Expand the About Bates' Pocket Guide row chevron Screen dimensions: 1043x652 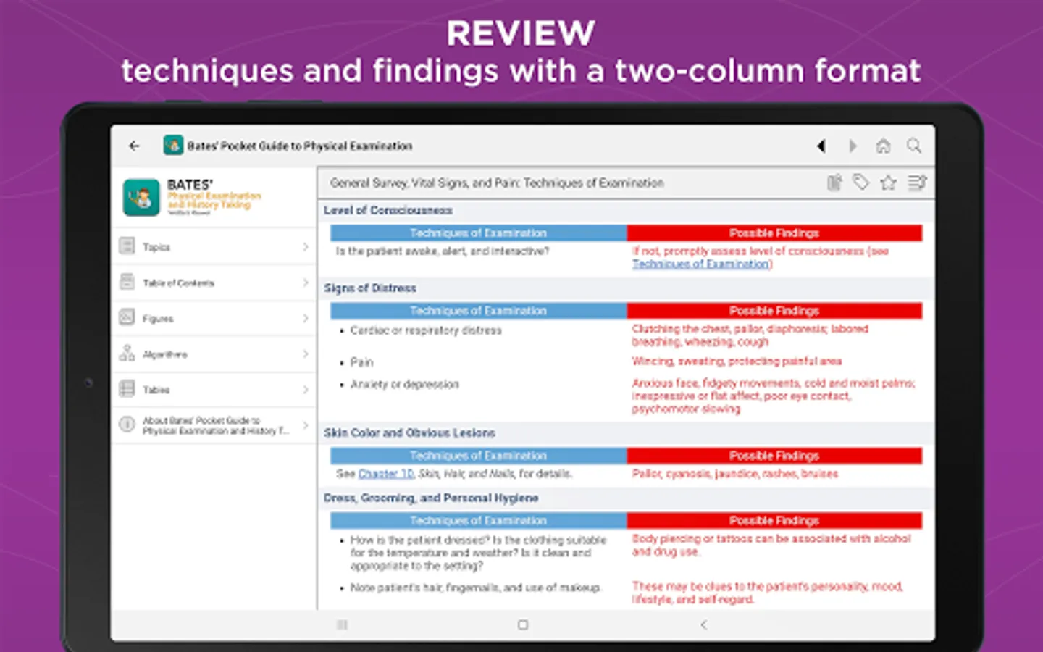pyautogui.click(x=306, y=425)
